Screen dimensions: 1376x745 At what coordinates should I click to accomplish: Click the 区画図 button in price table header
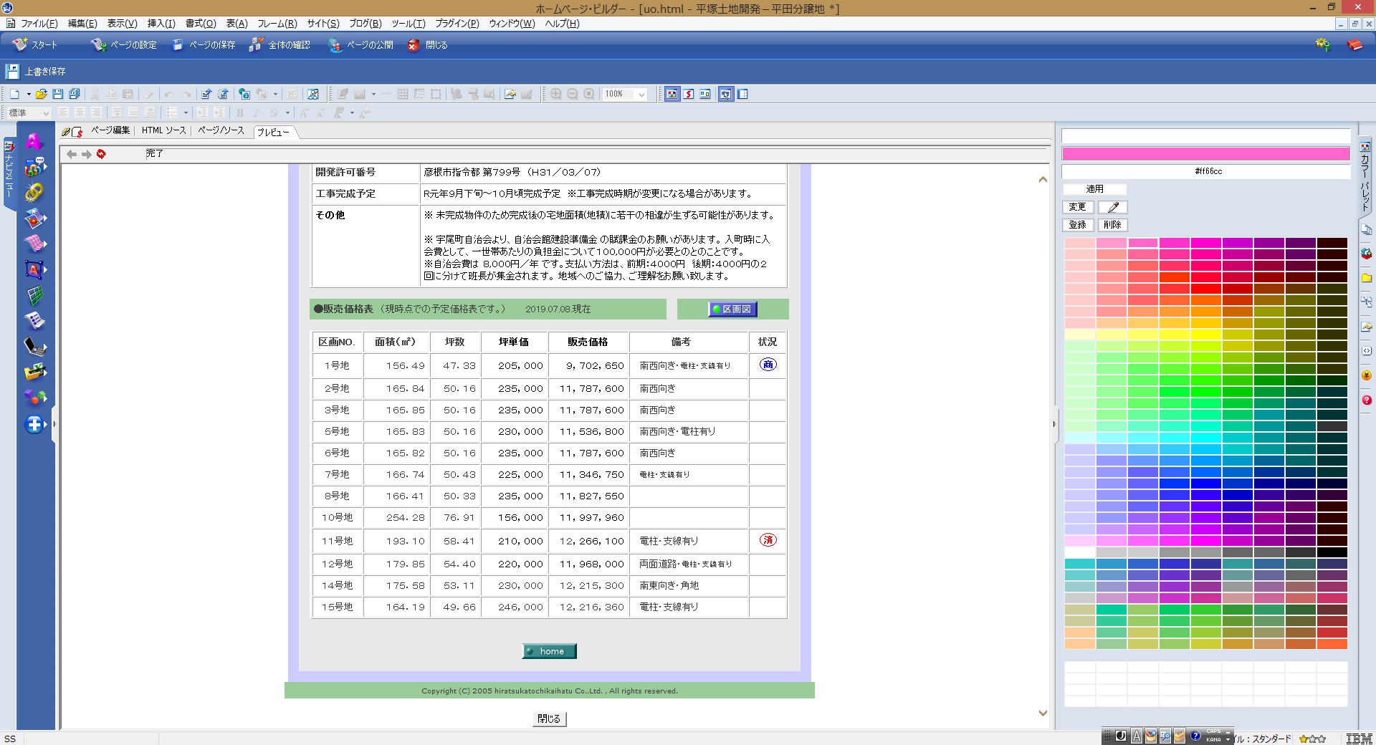coord(732,309)
